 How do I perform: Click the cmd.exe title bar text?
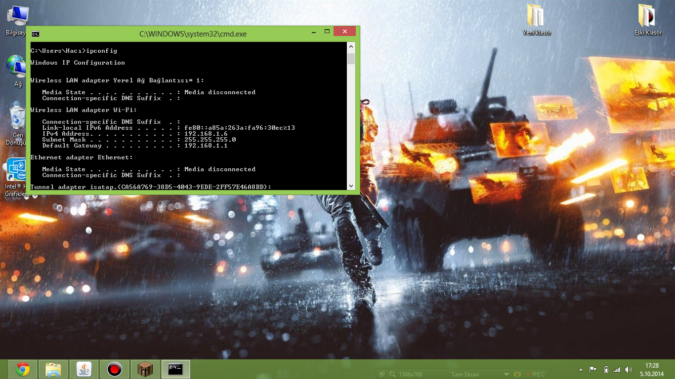pyautogui.click(x=193, y=34)
